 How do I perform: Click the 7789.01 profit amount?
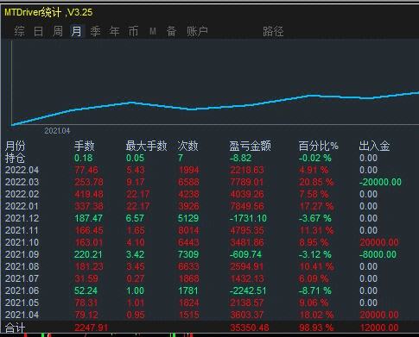tap(247, 182)
